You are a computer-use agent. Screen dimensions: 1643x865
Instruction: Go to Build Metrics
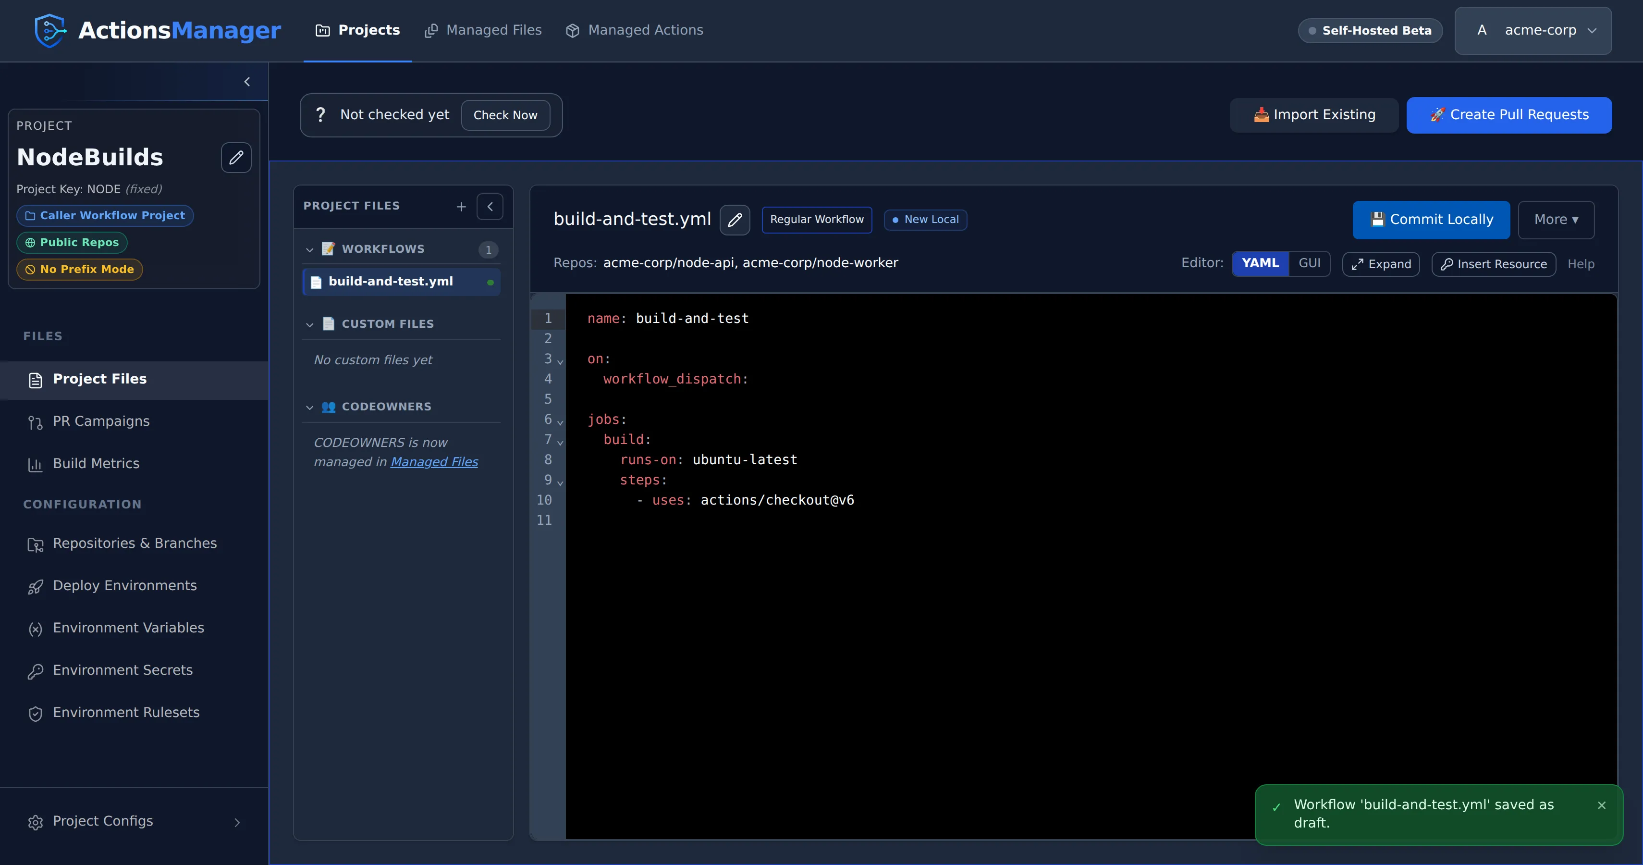[x=134, y=463]
